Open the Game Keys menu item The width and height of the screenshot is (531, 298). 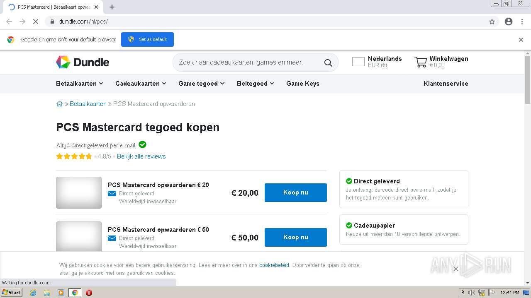point(303,84)
